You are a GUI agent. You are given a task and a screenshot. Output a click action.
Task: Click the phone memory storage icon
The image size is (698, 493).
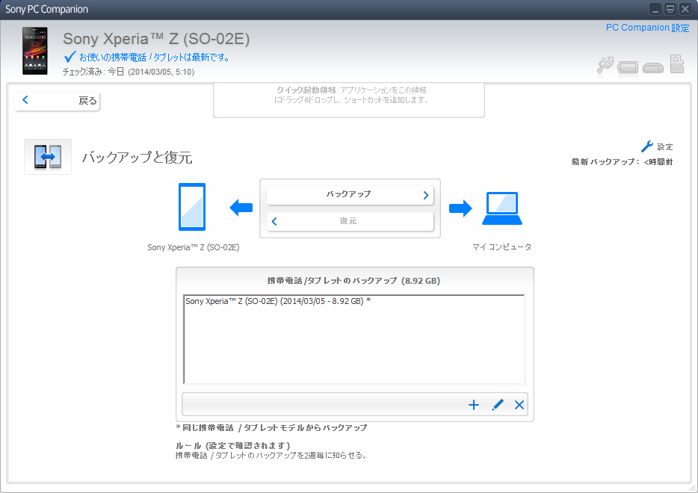point(628,67)
